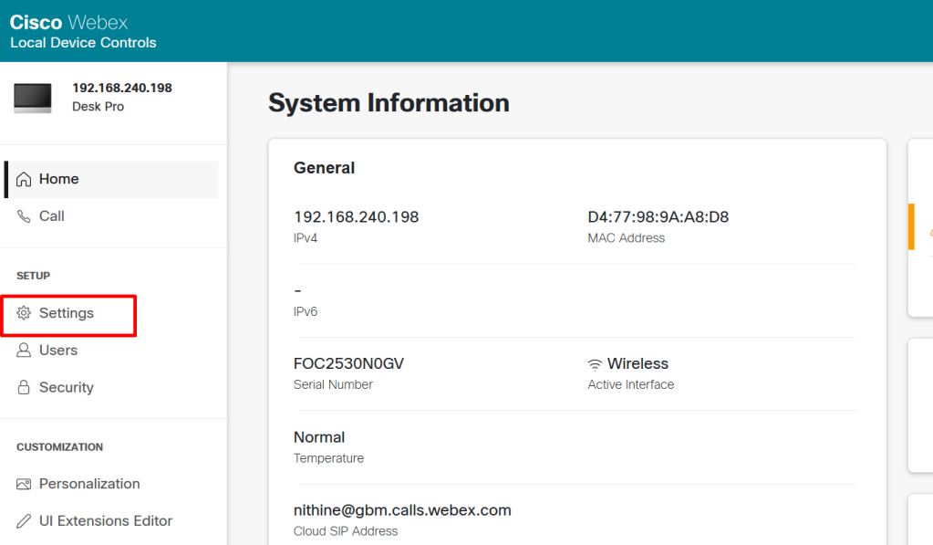Click the Home house icon in sidebar
This screenshot has width=933, height=545.
24,179
